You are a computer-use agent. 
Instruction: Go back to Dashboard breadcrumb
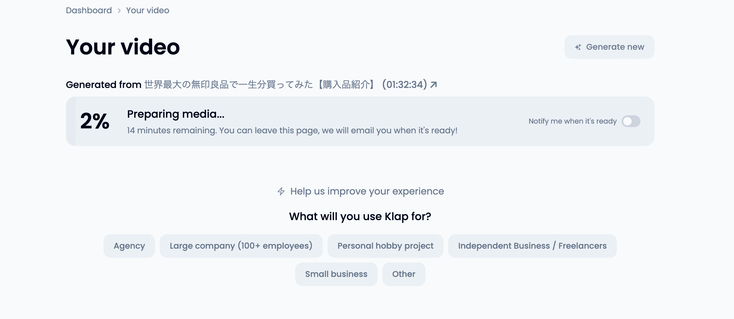click(x=89, y=10)
